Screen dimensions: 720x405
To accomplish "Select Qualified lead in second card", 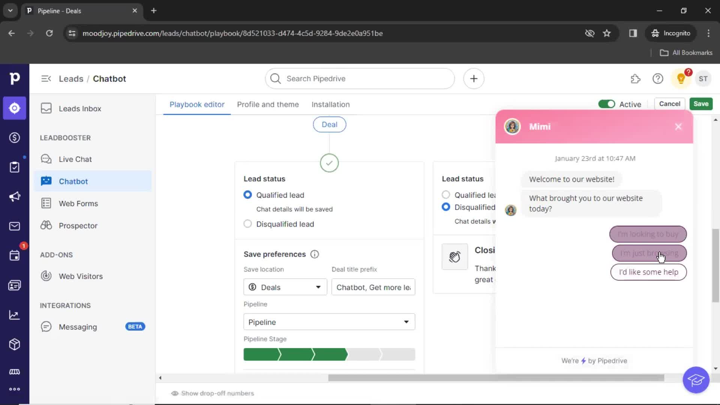I will point(445,195).
